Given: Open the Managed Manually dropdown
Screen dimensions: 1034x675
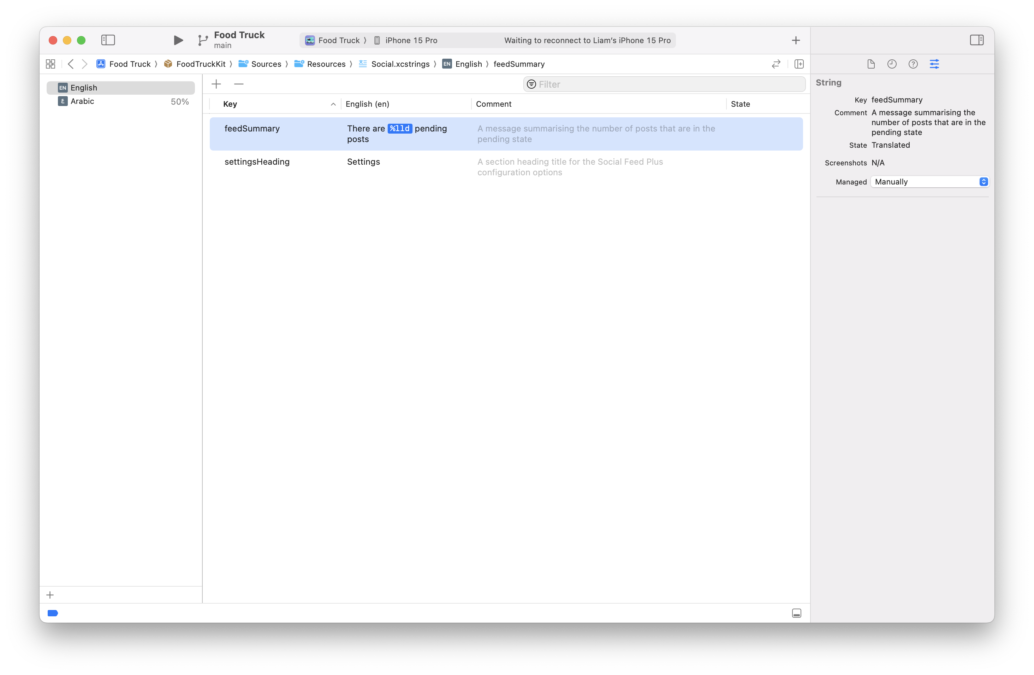Looking at the screenshot, I should pos(930,182).
